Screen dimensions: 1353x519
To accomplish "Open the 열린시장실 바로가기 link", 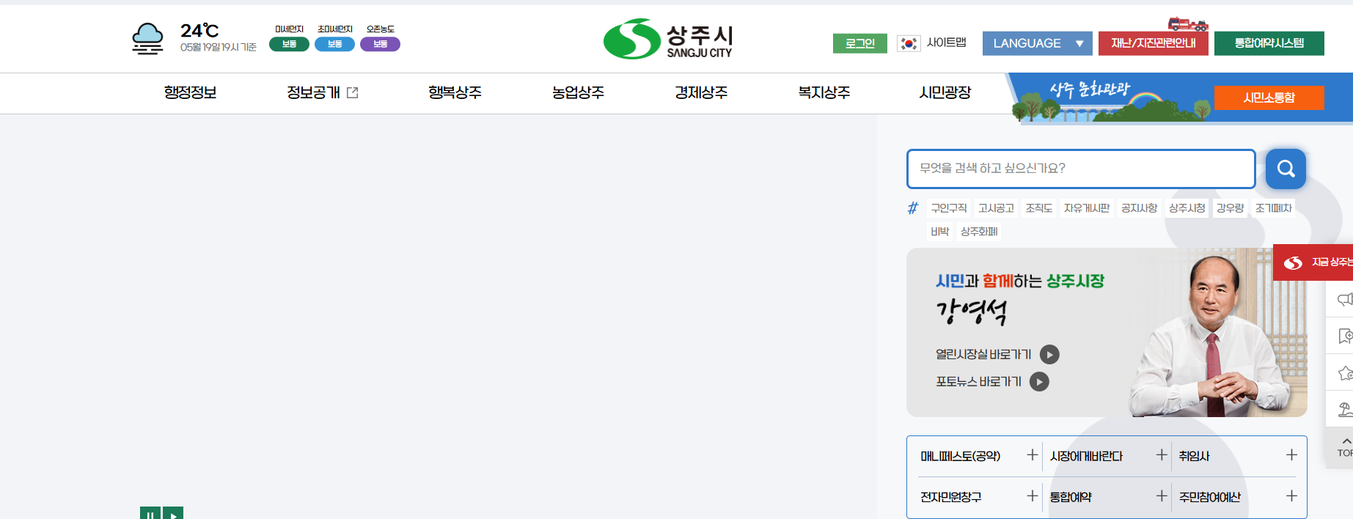I will click(x=983, y=355).
